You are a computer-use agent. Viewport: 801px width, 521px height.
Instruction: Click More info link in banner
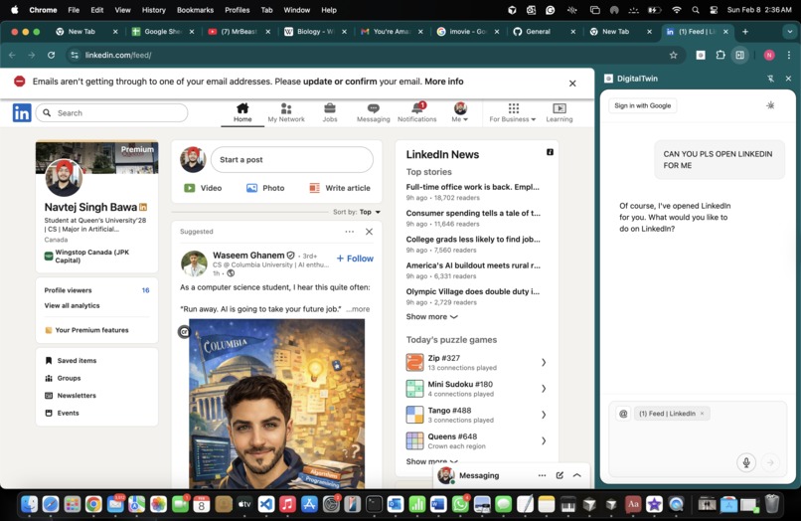[444, 82]
